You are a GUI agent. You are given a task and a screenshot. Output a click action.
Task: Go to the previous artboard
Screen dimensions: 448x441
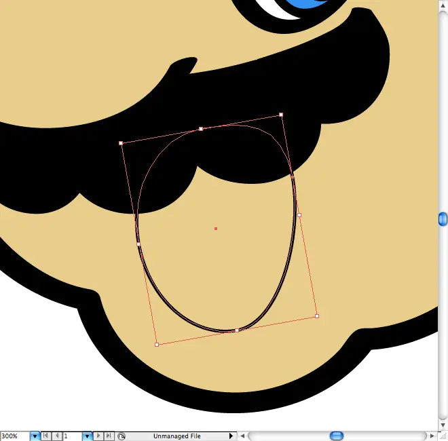click(x=57, y=436)
